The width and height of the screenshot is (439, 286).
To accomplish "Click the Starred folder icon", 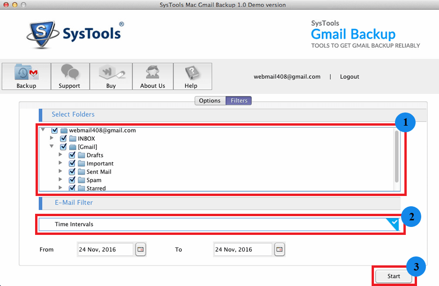I will (81, 188).
